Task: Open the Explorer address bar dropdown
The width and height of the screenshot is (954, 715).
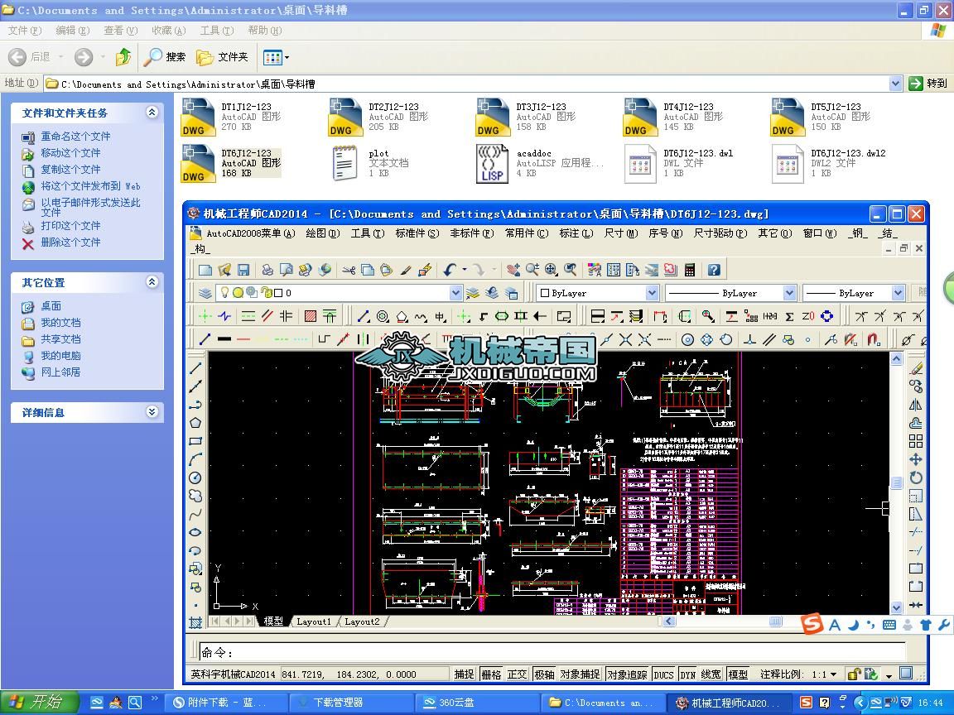Action: [895, 84]
